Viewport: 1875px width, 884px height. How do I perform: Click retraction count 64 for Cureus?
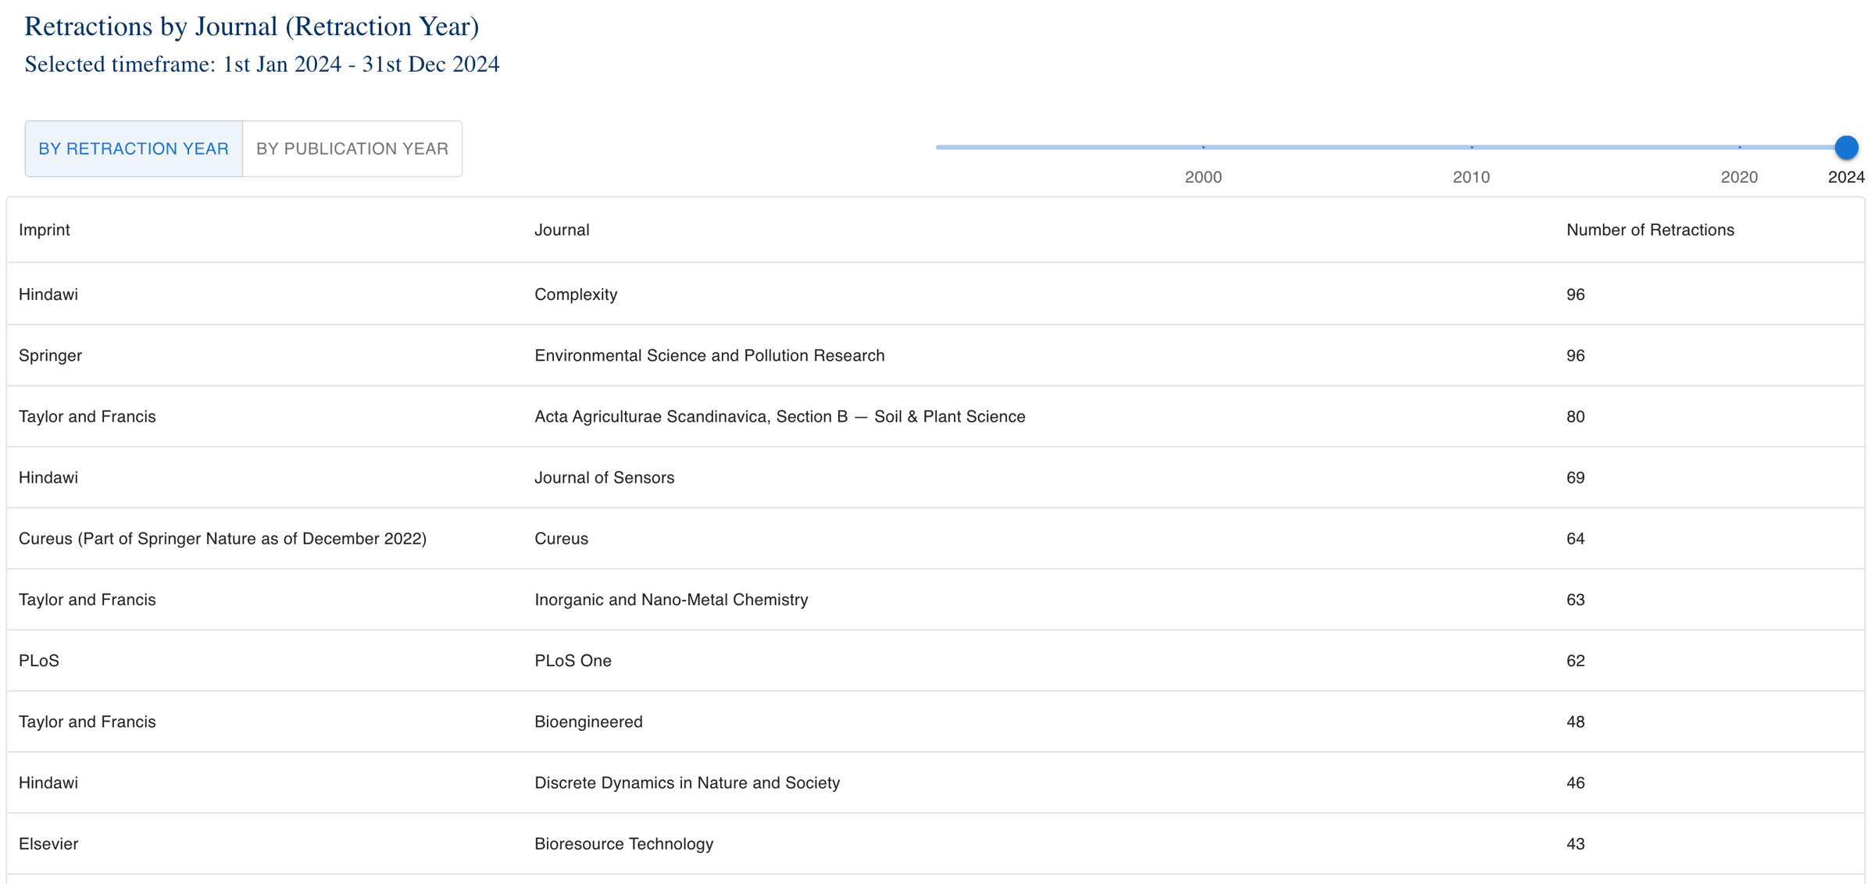click(1575, 538)
